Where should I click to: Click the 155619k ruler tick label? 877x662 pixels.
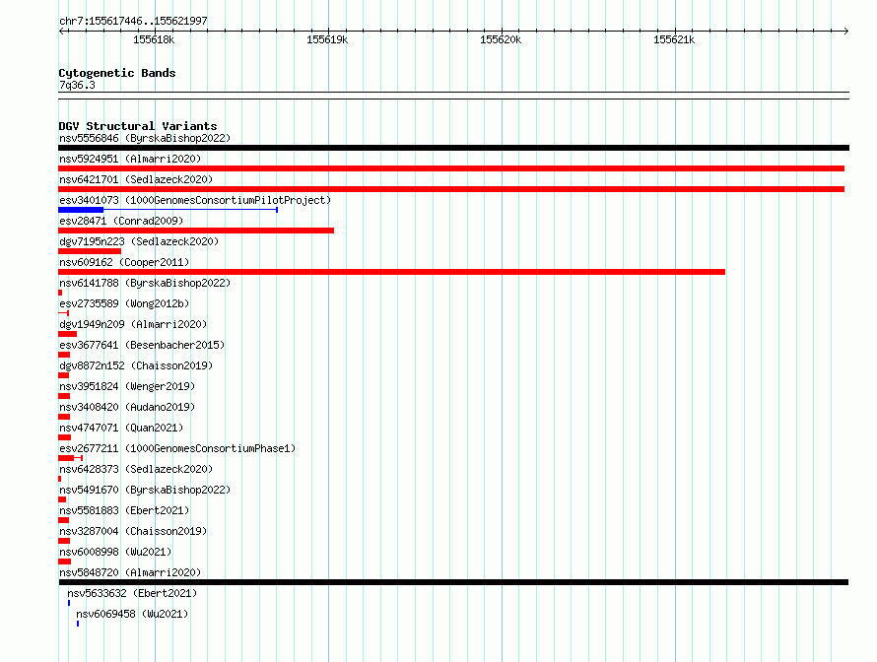[327, 39]
